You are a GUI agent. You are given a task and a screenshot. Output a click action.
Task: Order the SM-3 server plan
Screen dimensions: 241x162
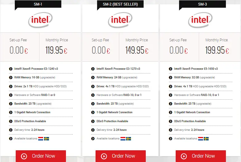point(201,156)
